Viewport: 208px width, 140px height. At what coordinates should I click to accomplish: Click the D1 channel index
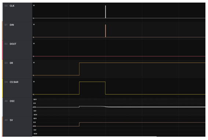[x=6, y=25]
